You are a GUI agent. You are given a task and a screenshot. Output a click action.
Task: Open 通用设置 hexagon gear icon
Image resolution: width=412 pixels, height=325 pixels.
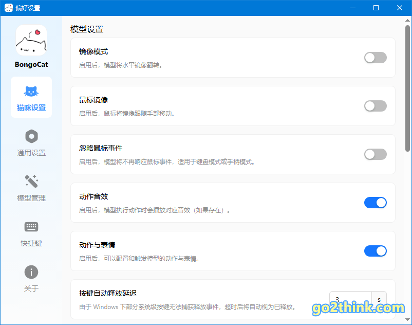(x=31, y=136)
